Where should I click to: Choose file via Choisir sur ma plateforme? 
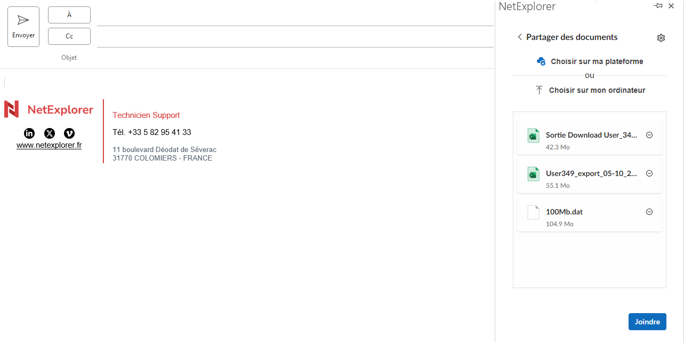(x=590, y=61)
